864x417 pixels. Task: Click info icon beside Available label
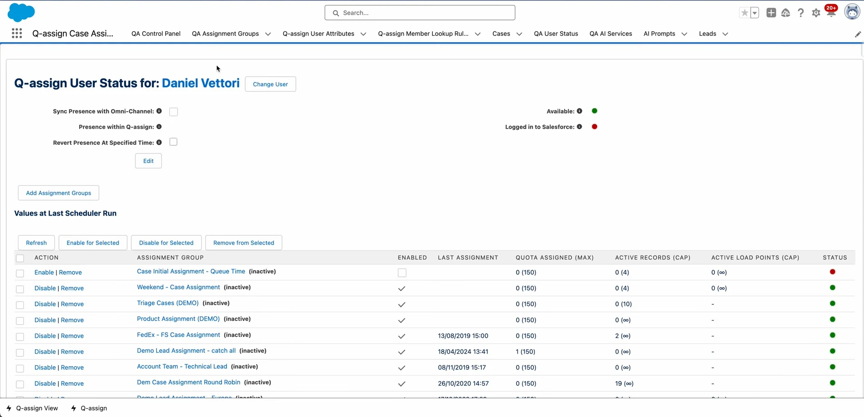579,111
